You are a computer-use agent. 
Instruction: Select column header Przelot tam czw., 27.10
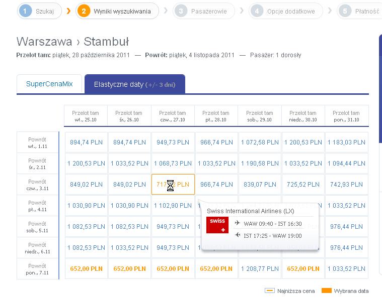[x=173, y=116]
